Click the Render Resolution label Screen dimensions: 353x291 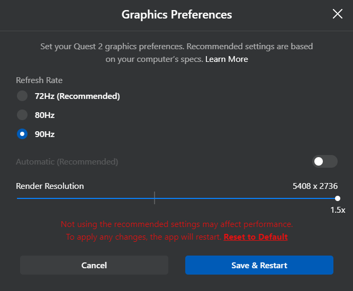(50, 186)
